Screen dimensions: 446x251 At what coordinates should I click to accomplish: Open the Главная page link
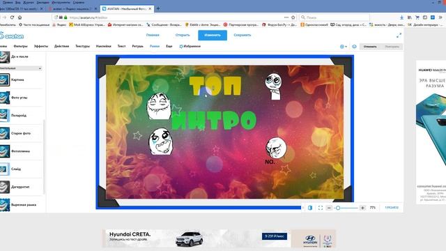[153, 35]
